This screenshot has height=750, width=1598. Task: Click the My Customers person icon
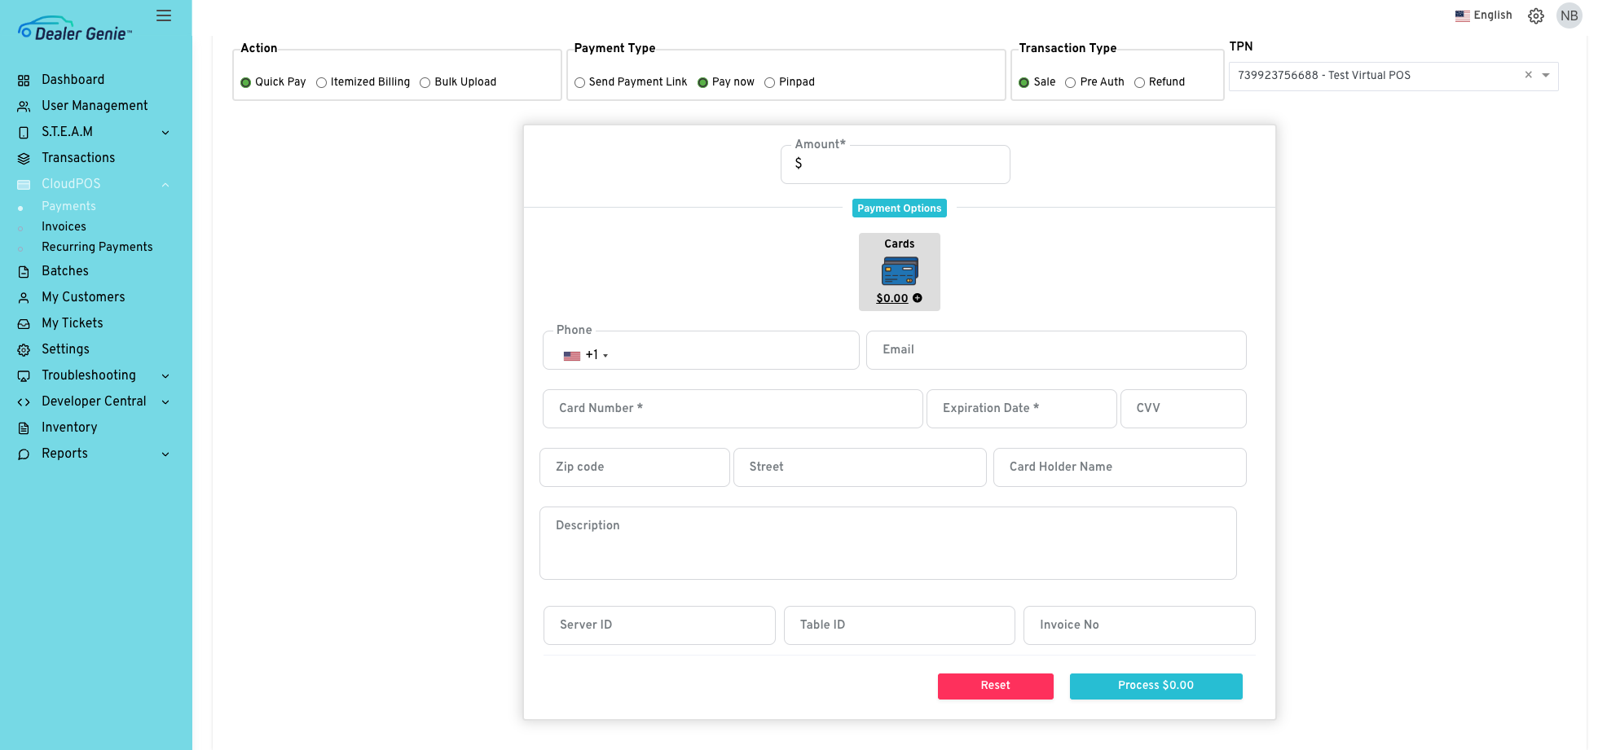coord(24,298)
